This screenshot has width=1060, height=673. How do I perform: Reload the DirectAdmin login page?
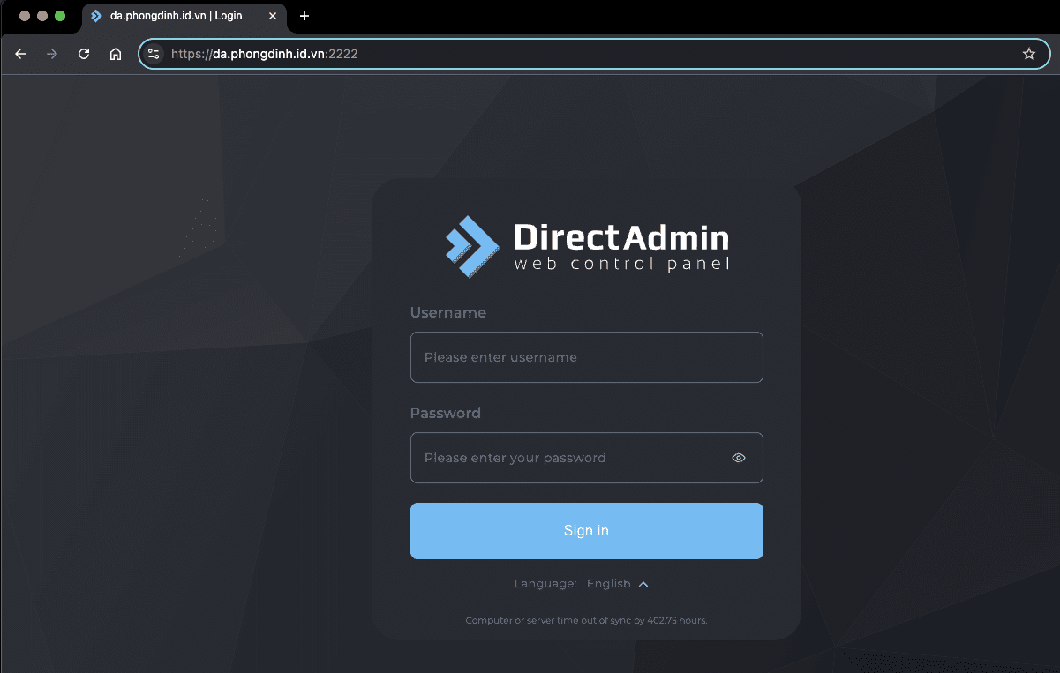(84, 54)
